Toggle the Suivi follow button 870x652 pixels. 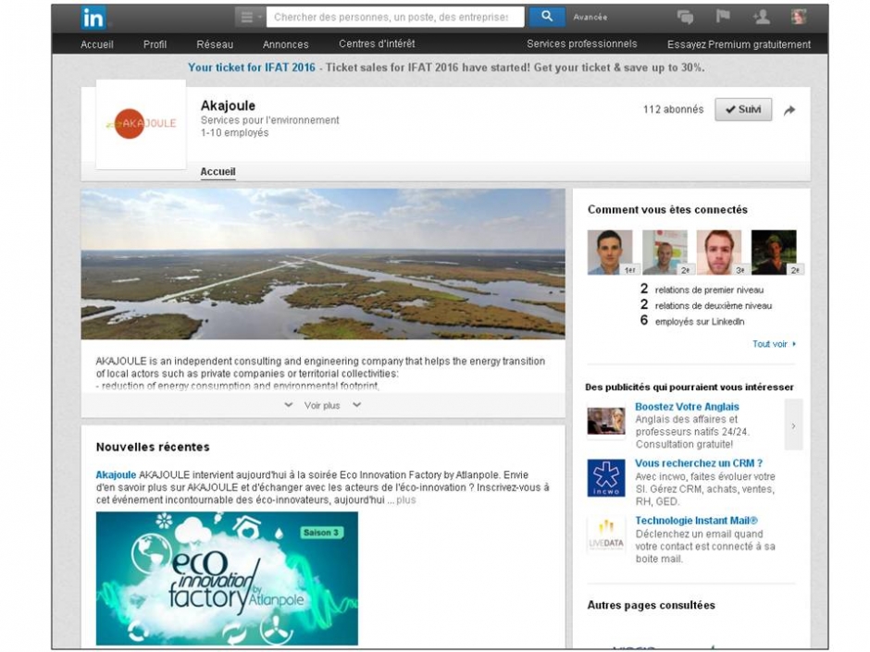(x=743, y=109)
